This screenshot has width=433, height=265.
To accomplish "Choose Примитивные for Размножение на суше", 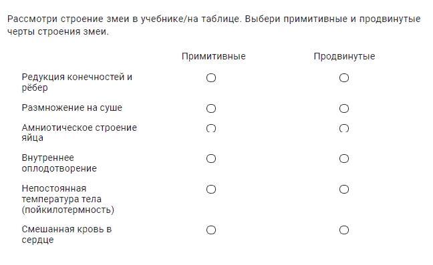I will click(211, 108).
